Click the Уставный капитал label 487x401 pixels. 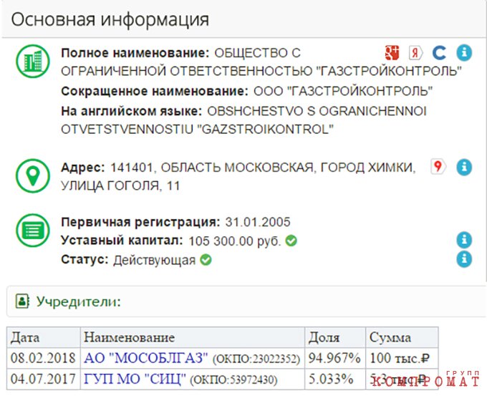[x=122, y=241]
